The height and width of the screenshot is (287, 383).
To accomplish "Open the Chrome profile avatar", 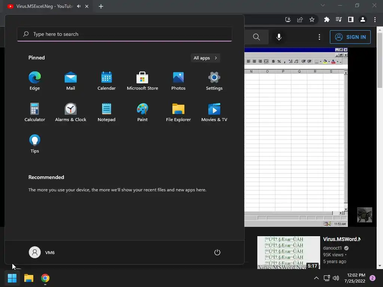I will click(x=363, y=19).
